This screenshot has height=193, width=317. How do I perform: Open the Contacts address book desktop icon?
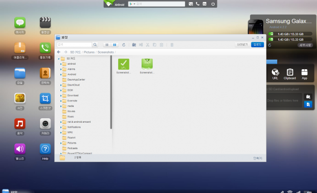point(45,73)
